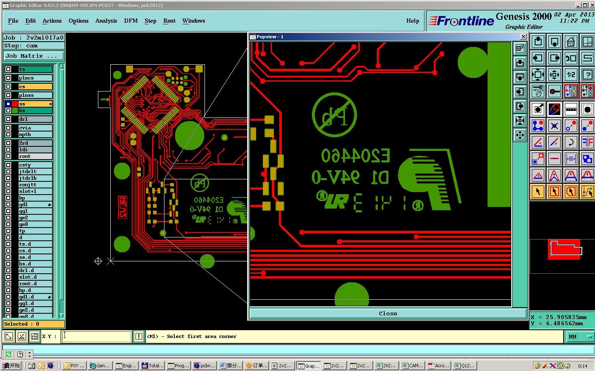Viewport: 595px width, 371px height.
Task: Open the Analysis menu
Action: pos(106,21)
